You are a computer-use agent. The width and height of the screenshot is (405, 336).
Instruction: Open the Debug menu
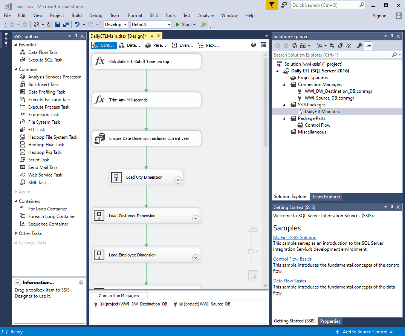click(96, 15)
